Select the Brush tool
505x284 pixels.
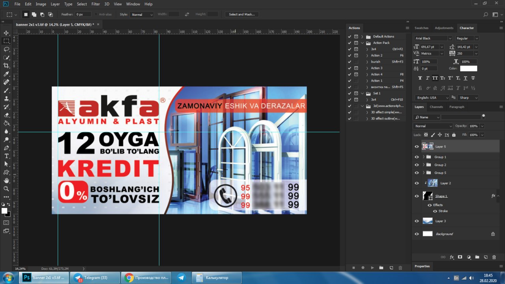(6, 90)
